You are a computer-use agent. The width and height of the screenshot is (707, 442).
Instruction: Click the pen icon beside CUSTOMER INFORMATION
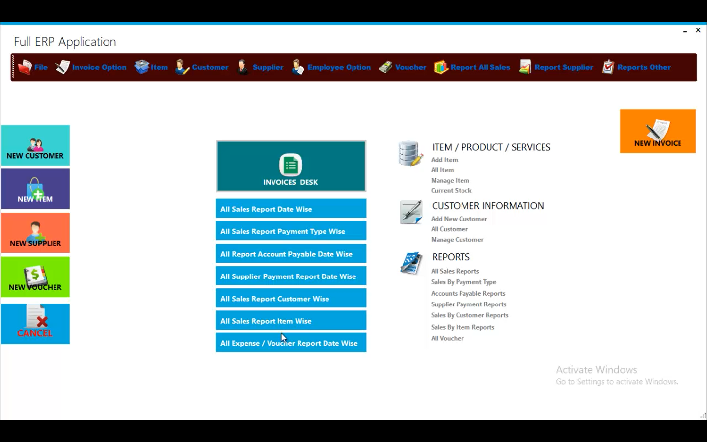[x=410, y=212]
